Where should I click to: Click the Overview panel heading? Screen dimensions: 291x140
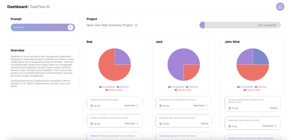pos(17,51)
